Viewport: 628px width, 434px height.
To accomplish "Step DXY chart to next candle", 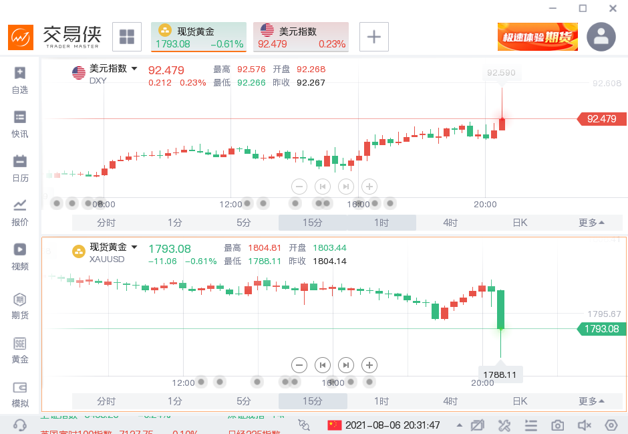I will click(346, 187).
